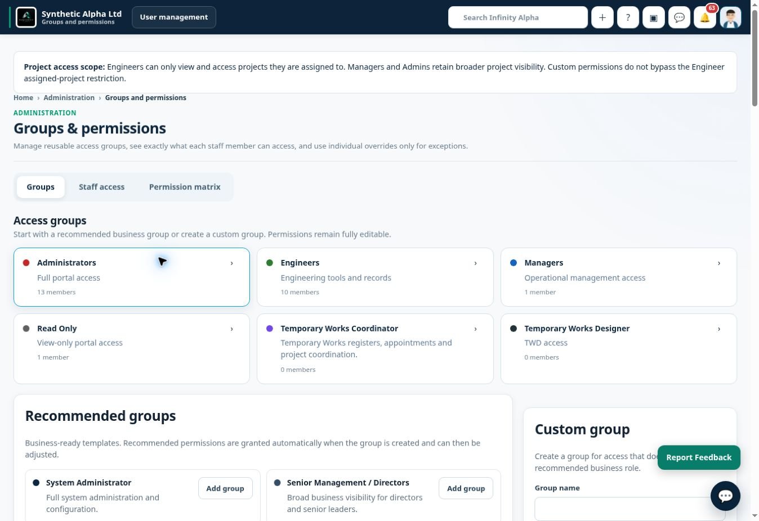Expand the Temporary Works Designer chevron
Viewport: 759px width, 521px height.
719,329
